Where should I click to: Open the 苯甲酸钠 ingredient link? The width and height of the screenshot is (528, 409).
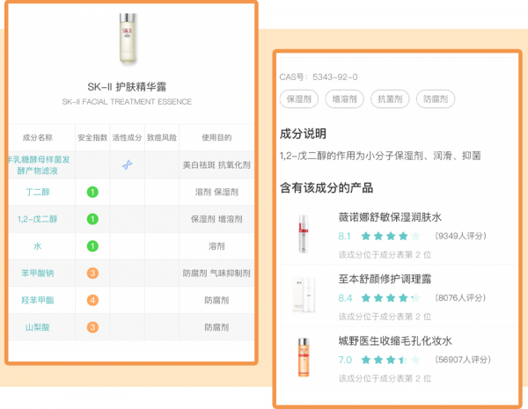pos(37,273)
